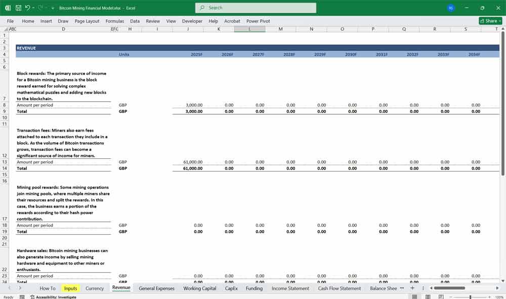This screenshot has width=506, height=299.
Task: Open the Power Pivot ribbon tab
Action: pyautogui.click(x=258, y=21)
